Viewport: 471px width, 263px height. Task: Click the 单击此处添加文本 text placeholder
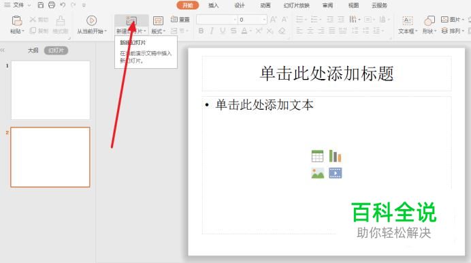click(327, 165)
